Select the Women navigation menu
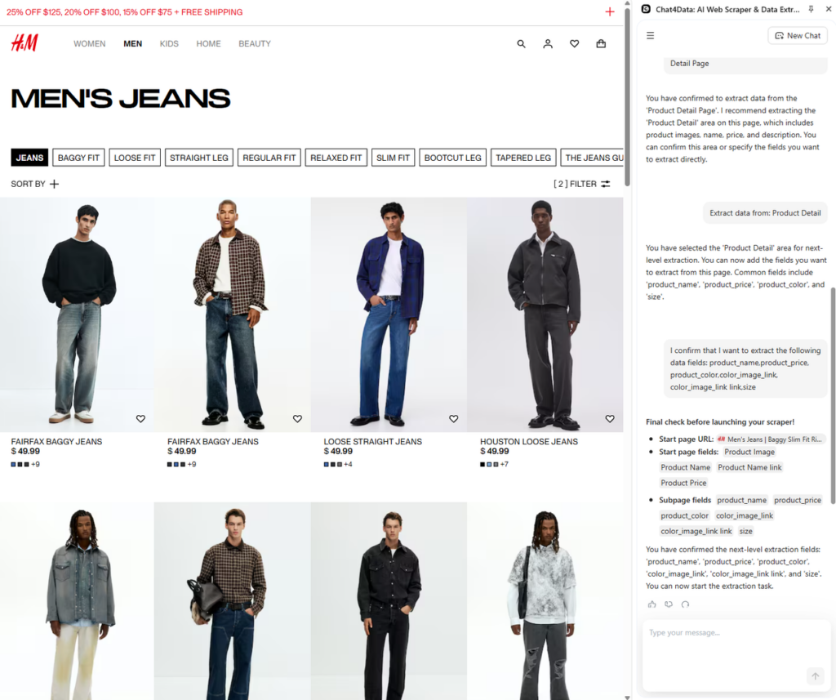Viewport: 836px width, 700px height. [89, 44]
